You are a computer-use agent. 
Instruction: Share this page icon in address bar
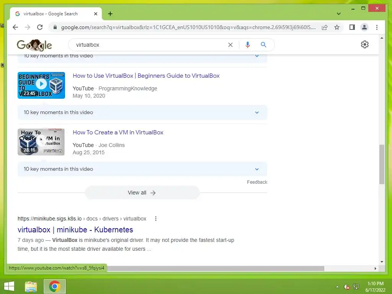325,27
